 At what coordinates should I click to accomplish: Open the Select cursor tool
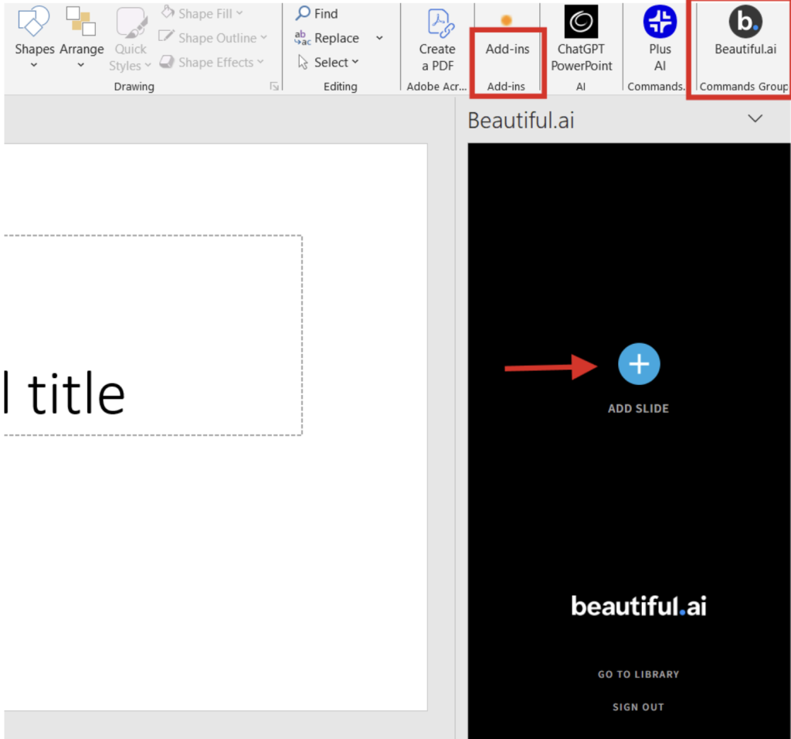(303, 62)
